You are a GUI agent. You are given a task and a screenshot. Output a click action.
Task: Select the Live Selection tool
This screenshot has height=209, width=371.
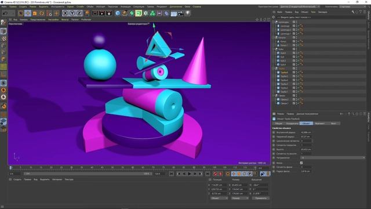21,13
